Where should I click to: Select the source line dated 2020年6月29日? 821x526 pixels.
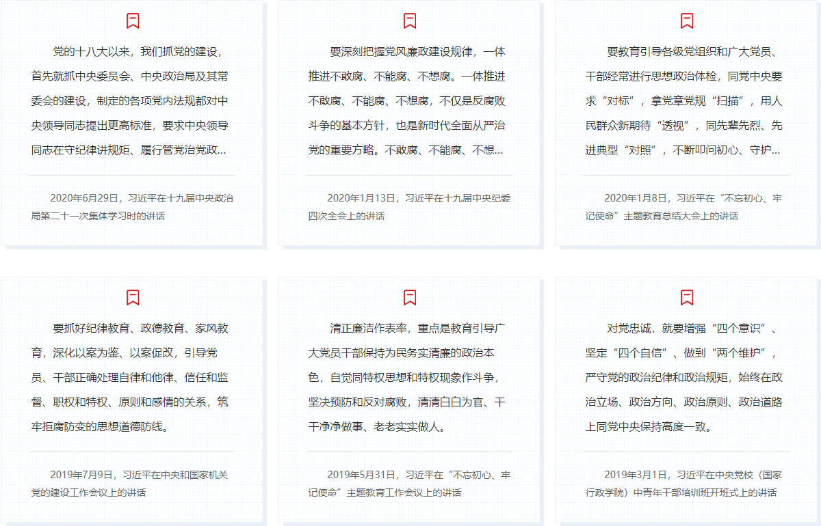132,207
